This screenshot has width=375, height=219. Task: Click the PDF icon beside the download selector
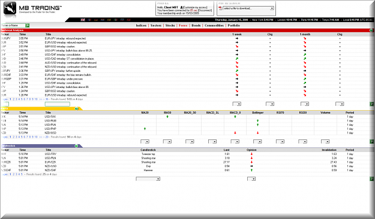coord(220,8)
